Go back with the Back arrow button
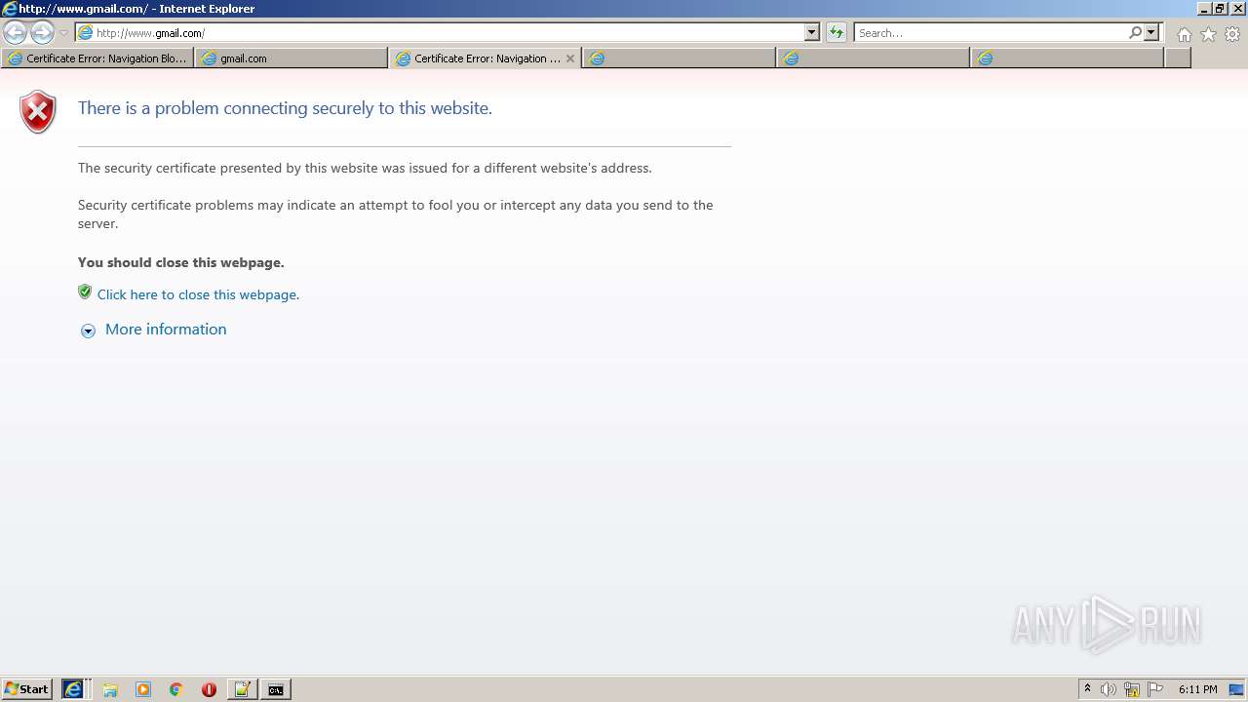Viewport: 1248px width, 702px height. click(x=15, y=33)
